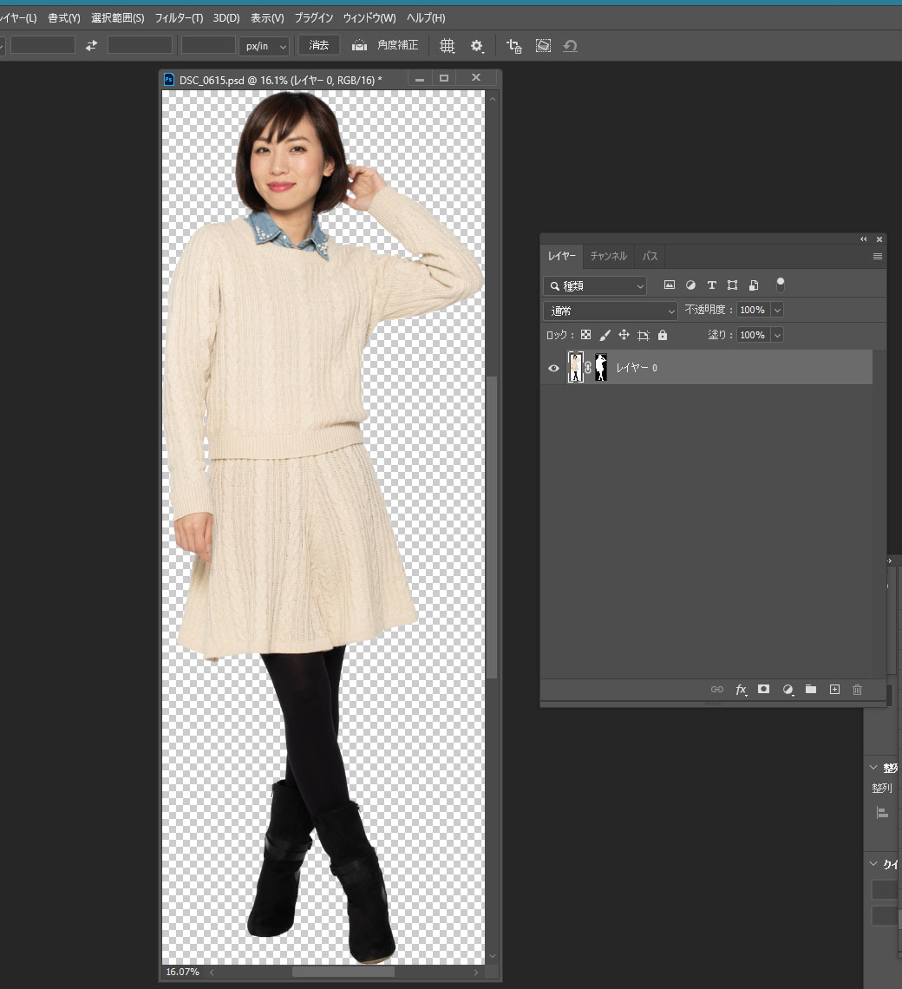Add a layer mask from panel footer

764,689
